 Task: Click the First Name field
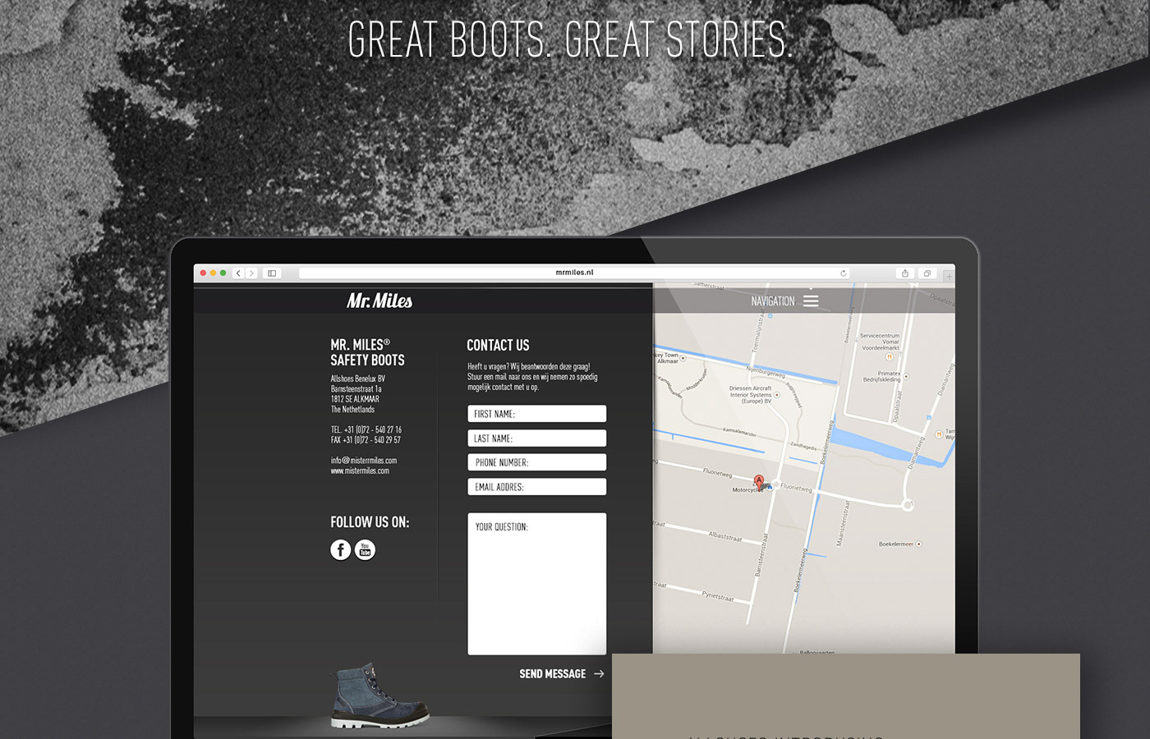coord(537,414)
